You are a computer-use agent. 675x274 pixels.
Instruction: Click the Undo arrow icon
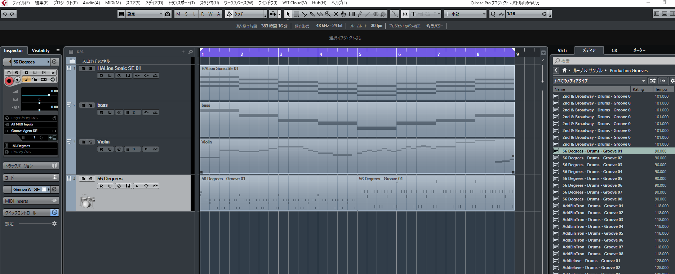pos(5,14)
